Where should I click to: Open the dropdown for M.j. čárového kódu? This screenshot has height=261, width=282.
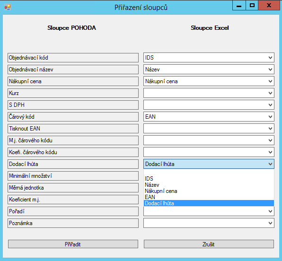(x=209, y=140)
